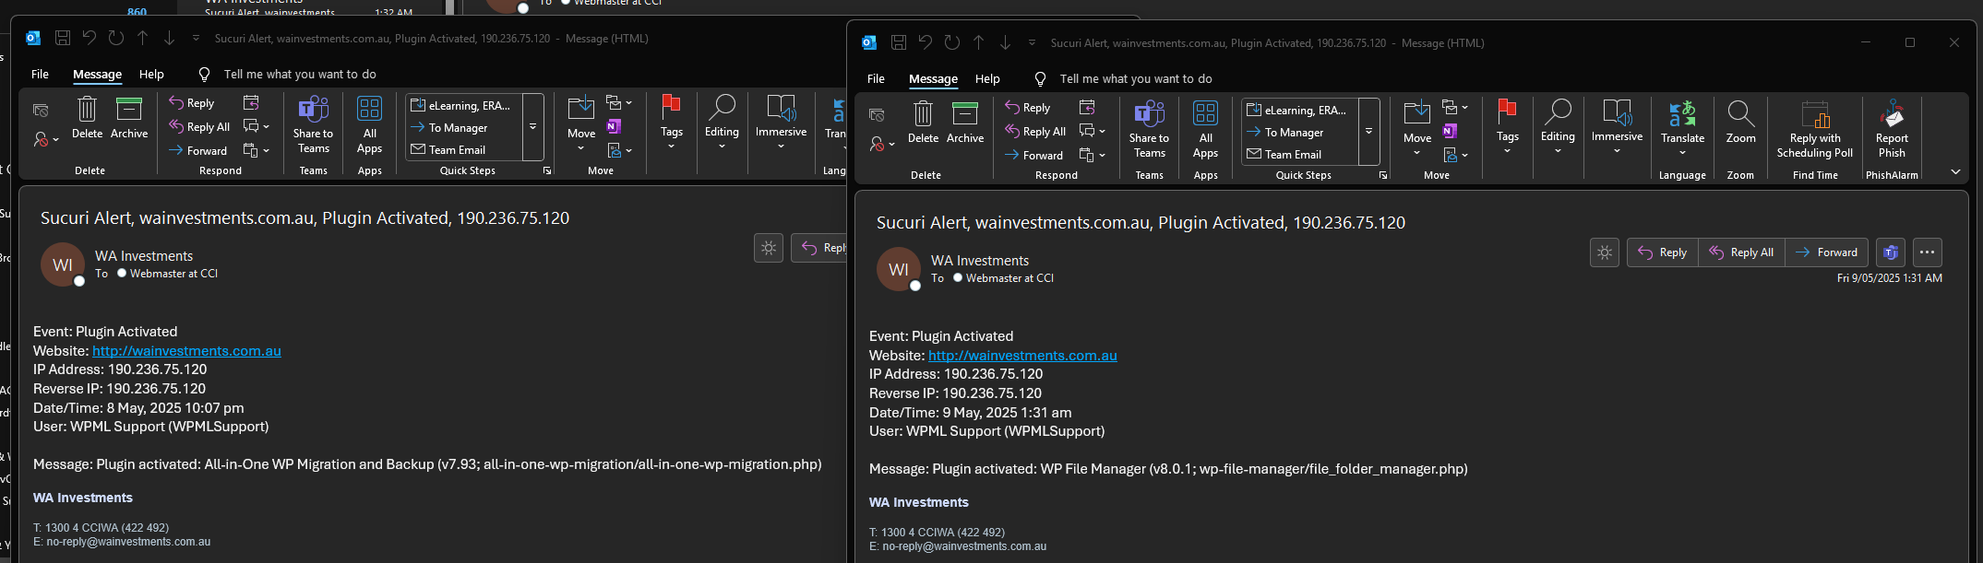Image resolution: width=1983 pixels, height=563 pixels.
Task: Open Help tab in the right window
Action: [x=987, y=79]
